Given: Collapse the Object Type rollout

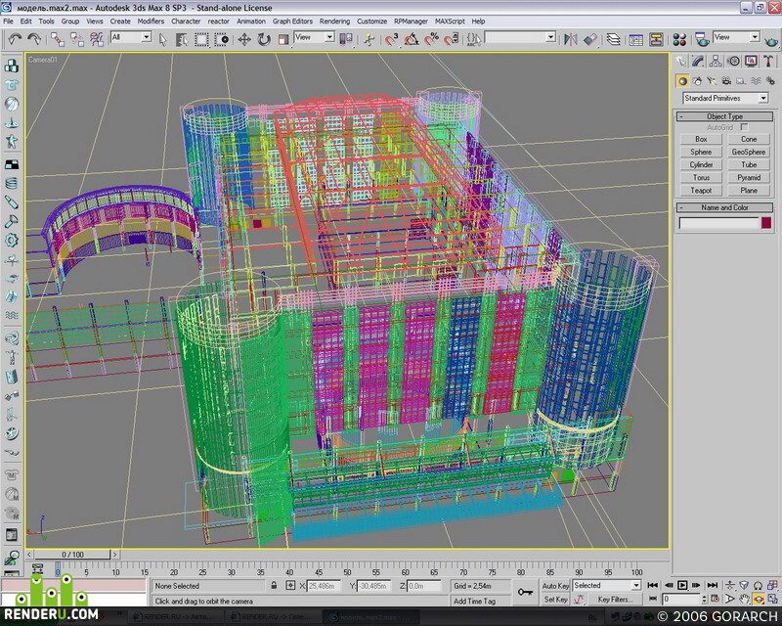Looking at the screenshot, I should pyautogui.click(x=724, y=116).
